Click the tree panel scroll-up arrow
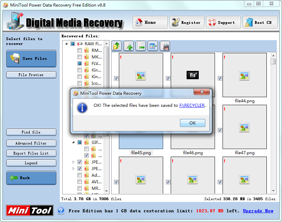This screenshot has width=282, height=222. pyautogui.click(x=106, y=44)
